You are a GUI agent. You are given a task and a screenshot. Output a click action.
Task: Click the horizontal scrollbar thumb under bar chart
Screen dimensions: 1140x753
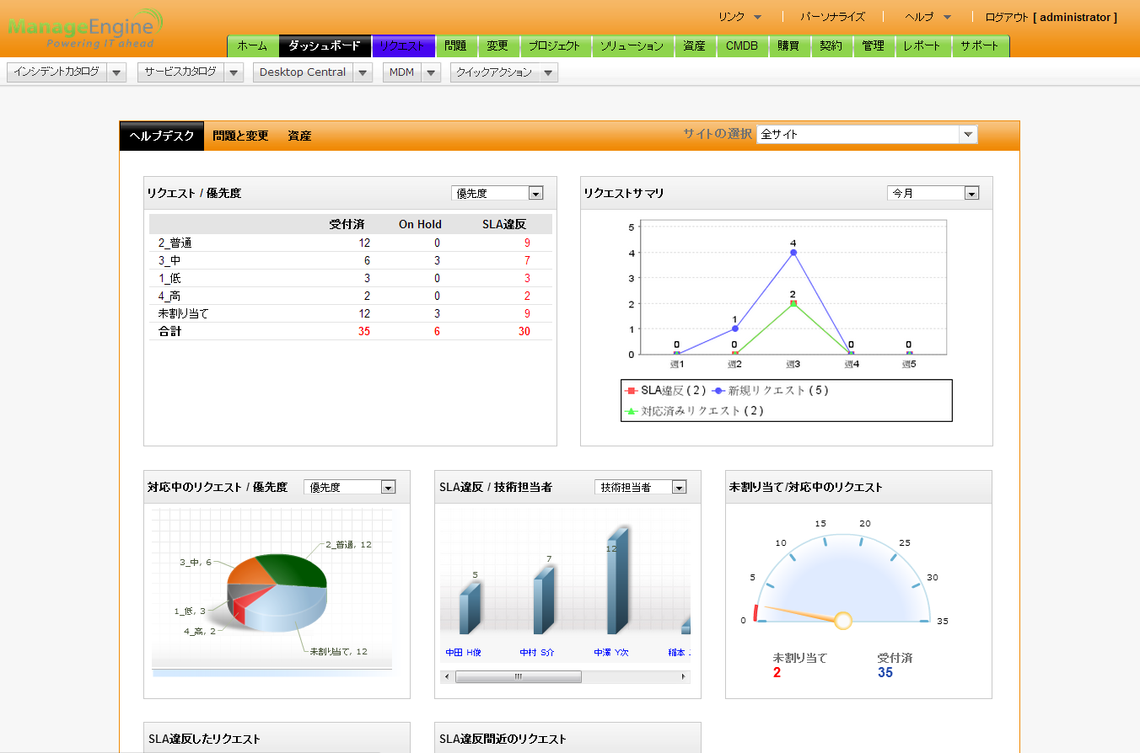click(519, 677)
